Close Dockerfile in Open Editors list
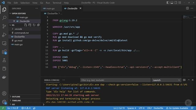This screenshot has height=110, width=196. pyautogui.click(x=14, y=21)
